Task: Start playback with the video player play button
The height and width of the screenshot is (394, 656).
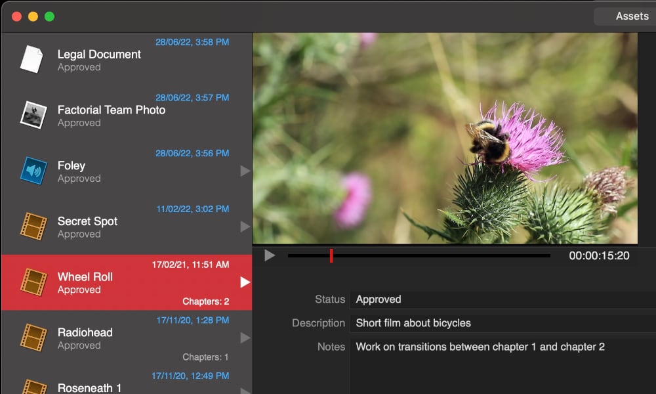Action: pyautogui.click(x=270, y=255)
